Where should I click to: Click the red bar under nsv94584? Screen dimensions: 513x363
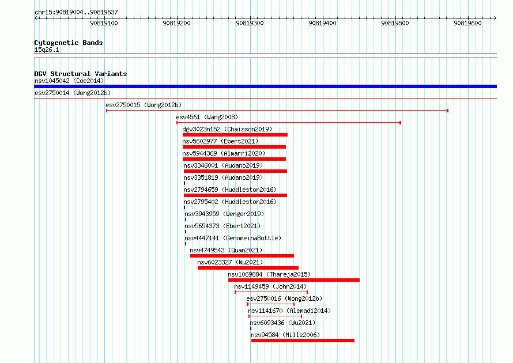click(303, 341)
